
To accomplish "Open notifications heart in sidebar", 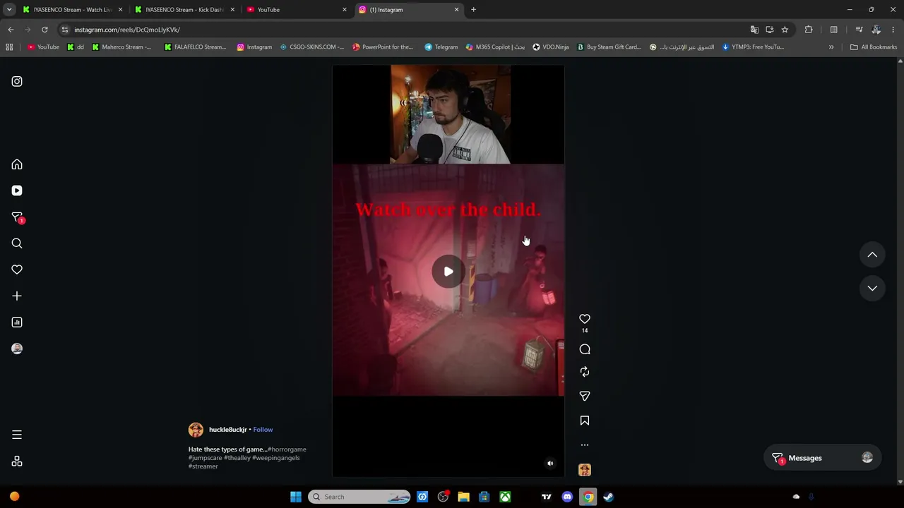I will 17,270.
